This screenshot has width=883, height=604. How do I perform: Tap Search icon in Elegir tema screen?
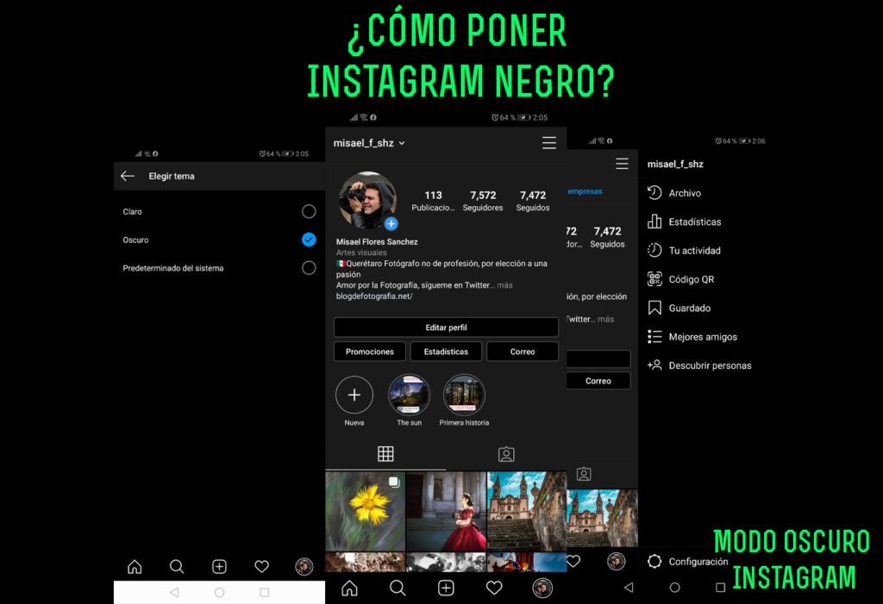click(177, 566)
